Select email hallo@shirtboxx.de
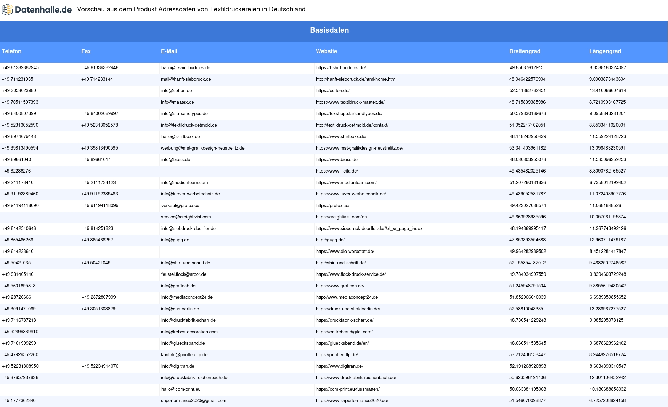668x407 pixels. click(x=181, y=137)
